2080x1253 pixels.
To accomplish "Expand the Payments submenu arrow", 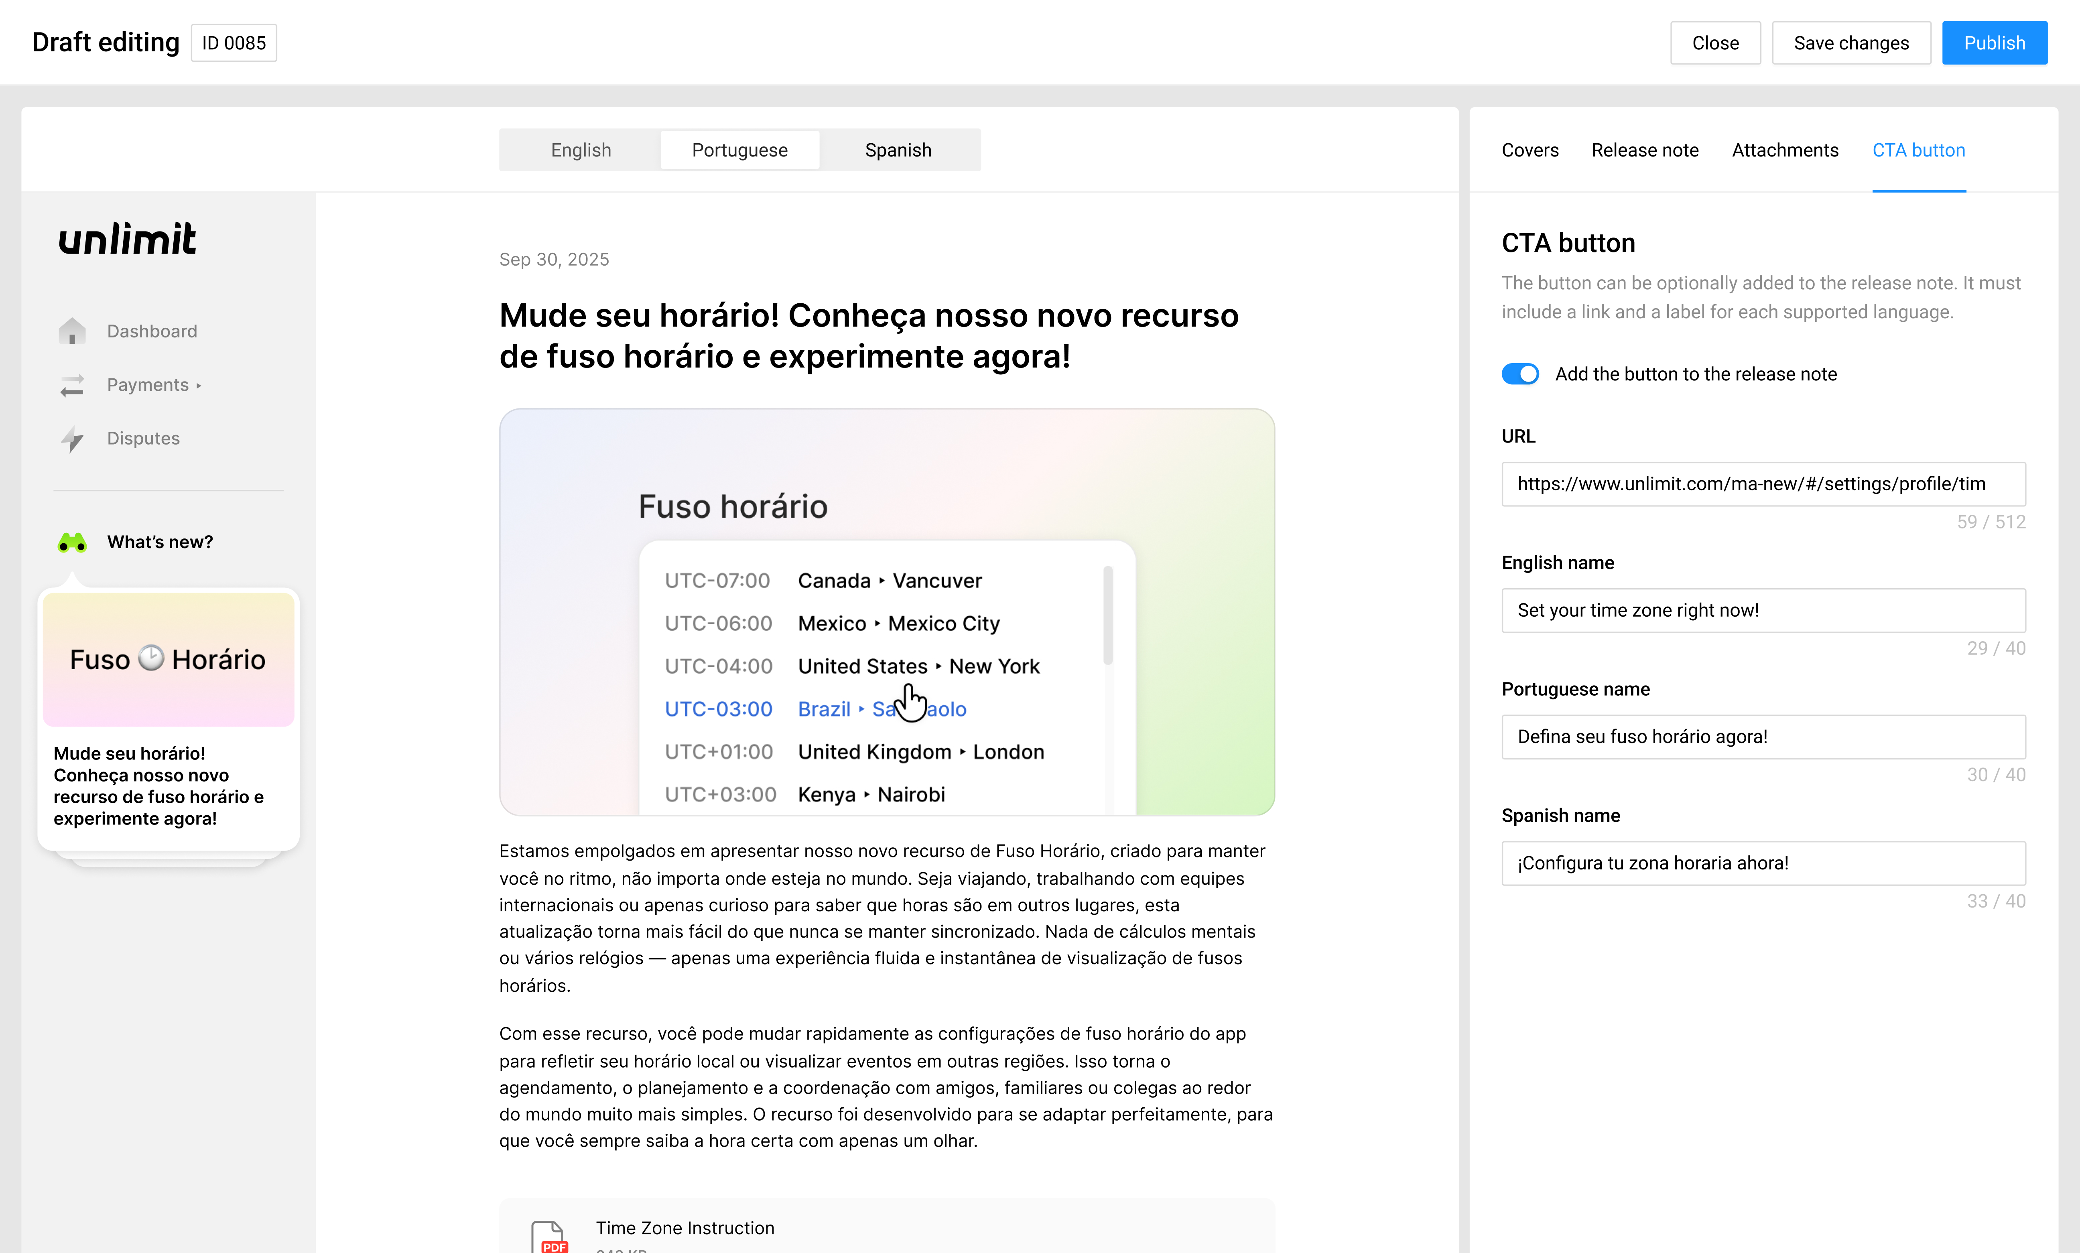I will coord(199,386).
